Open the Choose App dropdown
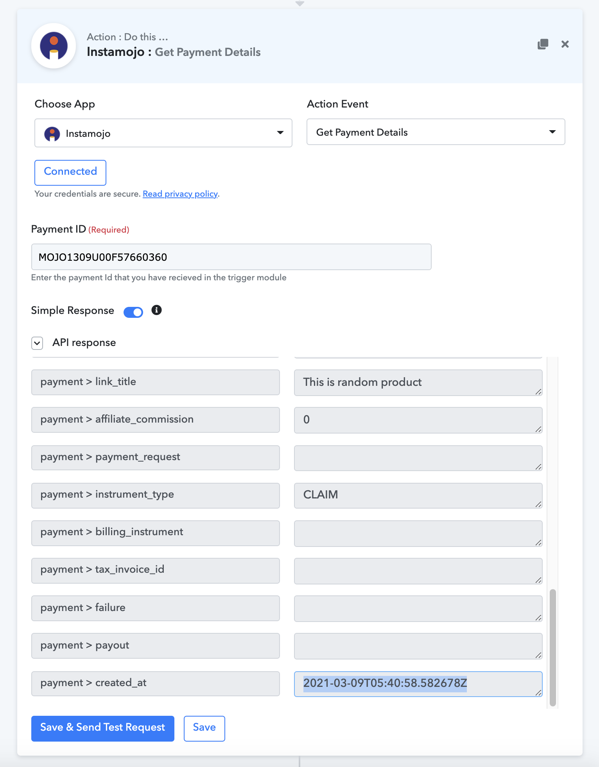This screenshot has height=767, width=599. [x=163, y=133]
